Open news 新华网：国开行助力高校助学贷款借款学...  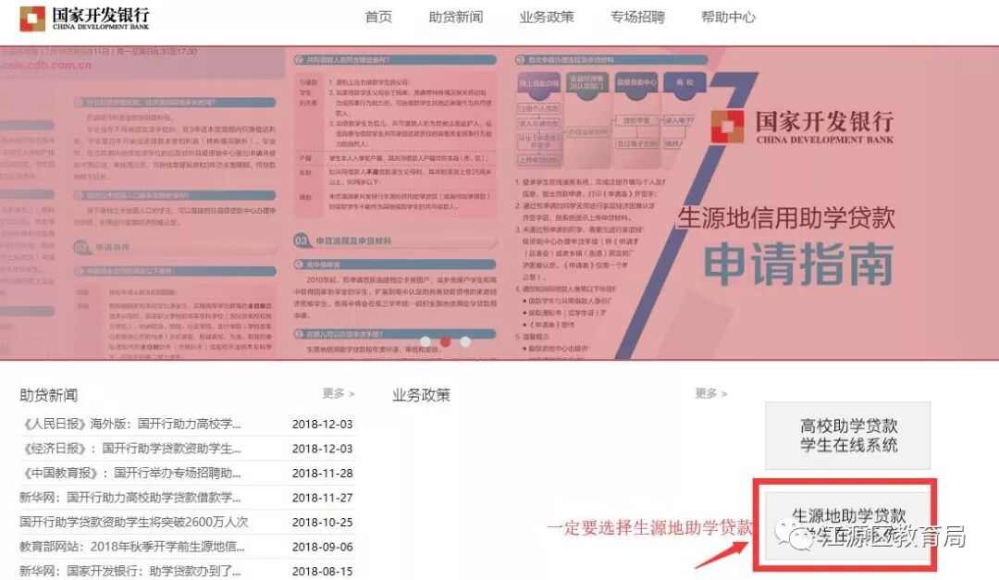(x=130, y=497)
